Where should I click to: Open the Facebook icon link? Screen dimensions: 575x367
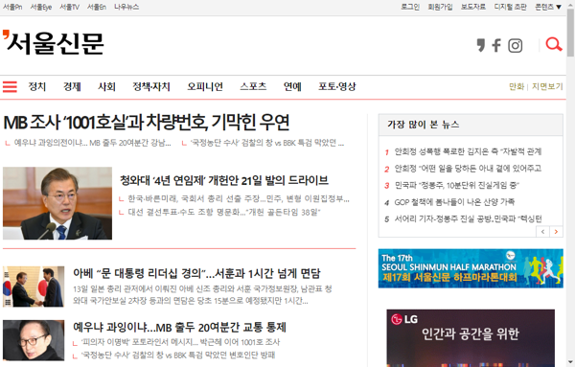coord(496,45)
